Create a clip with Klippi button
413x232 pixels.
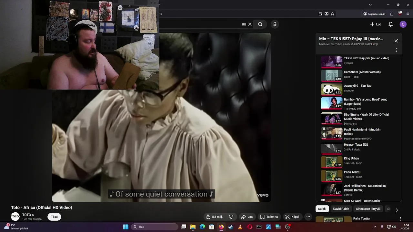pos(292,217)
